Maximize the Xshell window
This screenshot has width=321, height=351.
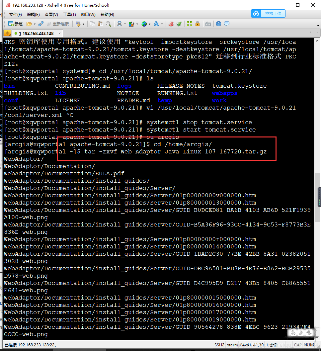(298, 5)
